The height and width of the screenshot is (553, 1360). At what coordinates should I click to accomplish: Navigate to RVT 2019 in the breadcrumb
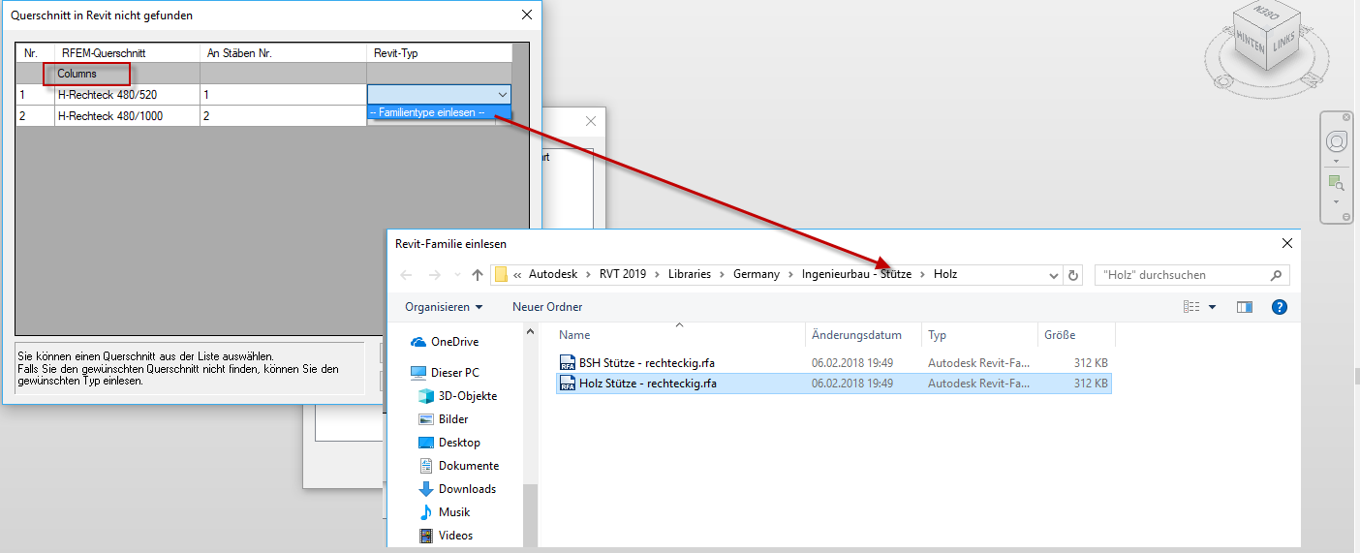pos(621,275)
